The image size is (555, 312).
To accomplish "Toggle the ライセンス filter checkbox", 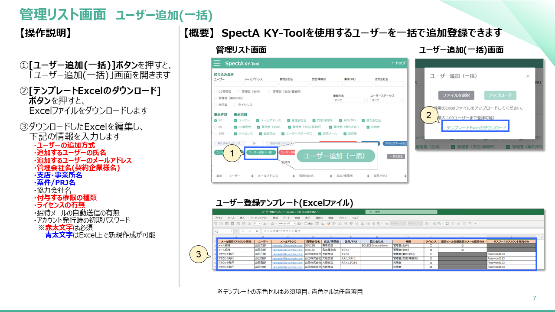I will [x=235, y=105].
